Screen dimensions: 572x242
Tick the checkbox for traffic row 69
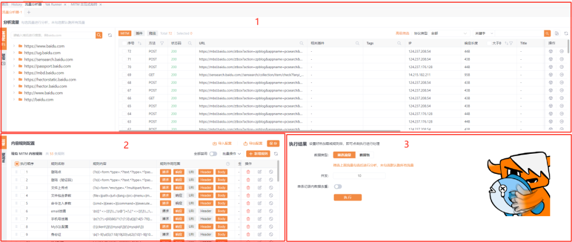(x=124, y=75)
